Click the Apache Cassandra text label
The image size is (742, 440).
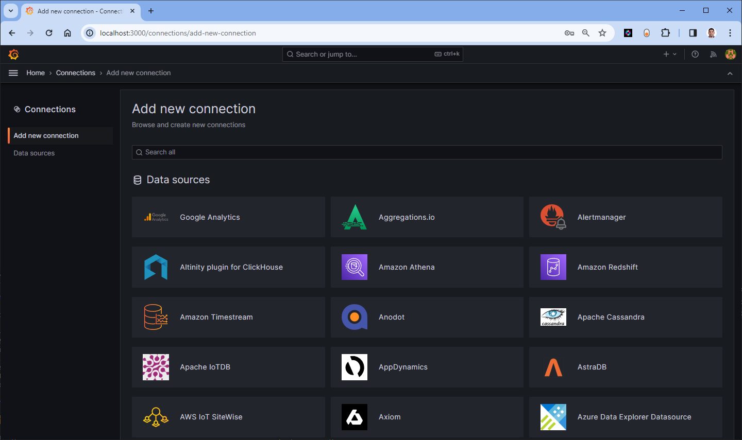coord(611,317)
